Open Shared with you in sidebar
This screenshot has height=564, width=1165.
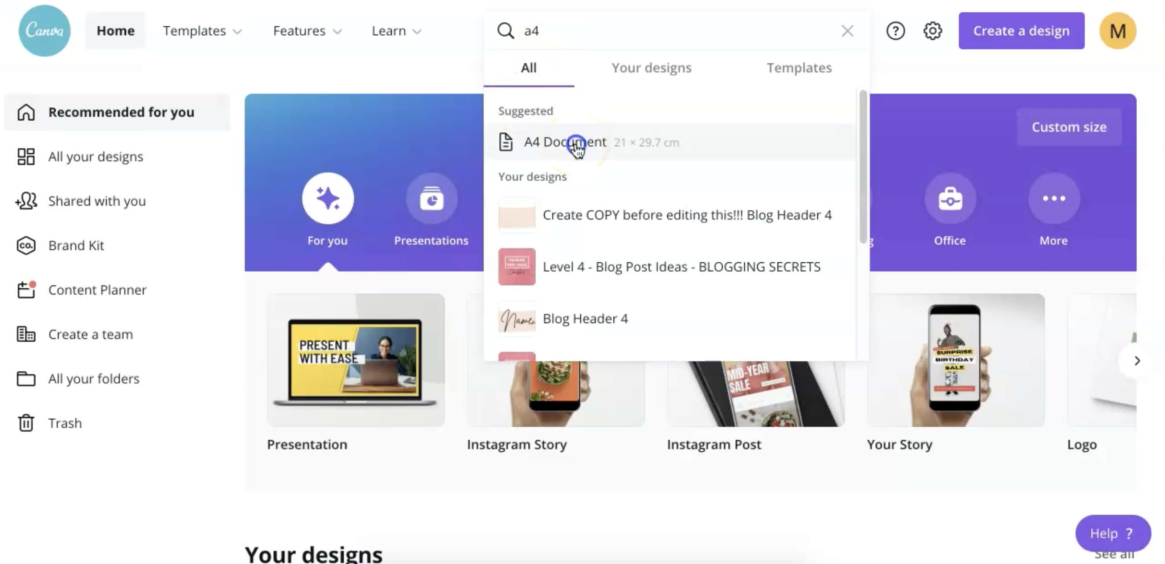(x=117, y=200)
